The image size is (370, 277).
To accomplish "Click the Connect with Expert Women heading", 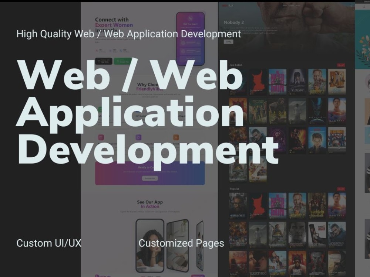I will click(114, 25).
